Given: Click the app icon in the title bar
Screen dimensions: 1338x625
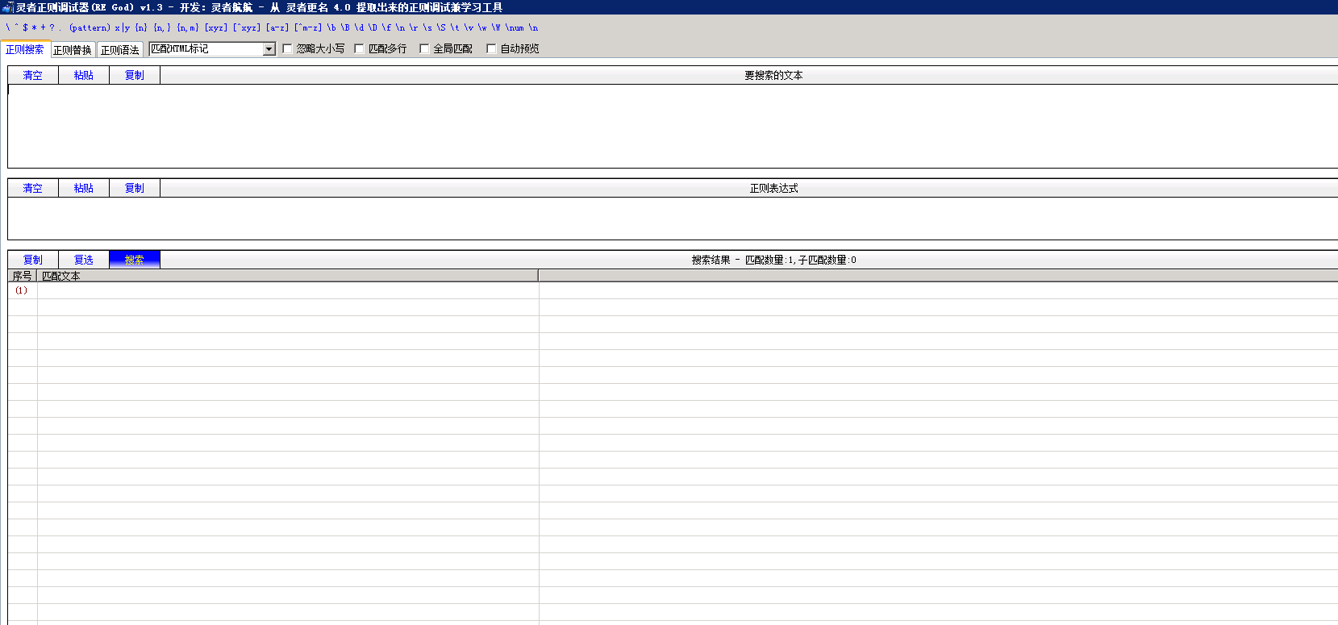Looking at the screenshot, I should pyautogui.click(x=7, y=7).
